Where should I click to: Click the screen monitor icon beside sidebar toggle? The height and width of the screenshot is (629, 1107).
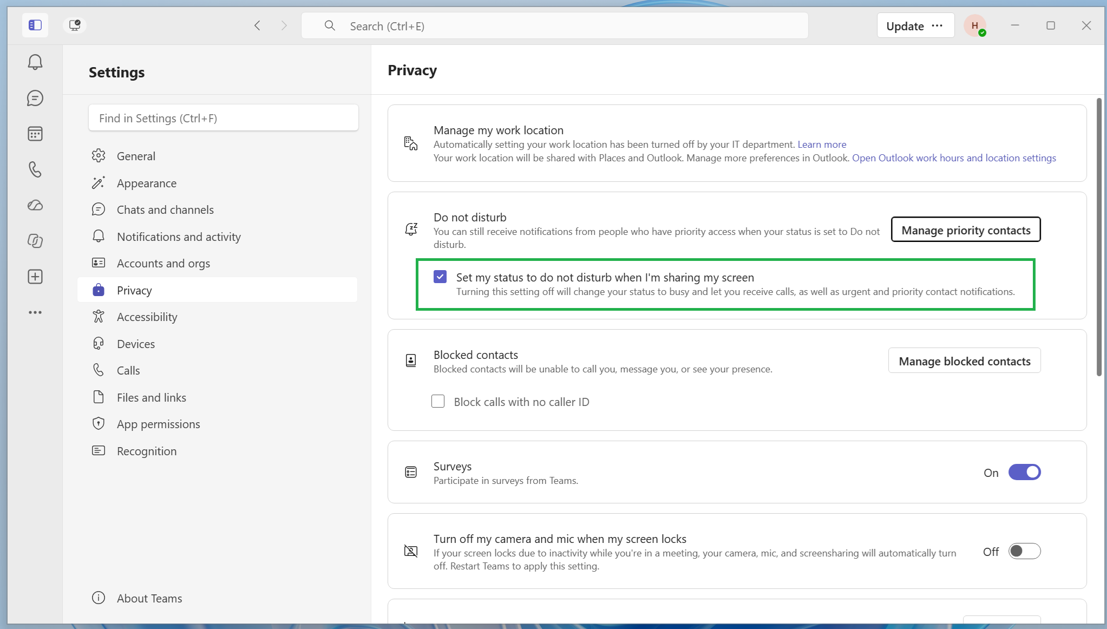pos(75,25)
